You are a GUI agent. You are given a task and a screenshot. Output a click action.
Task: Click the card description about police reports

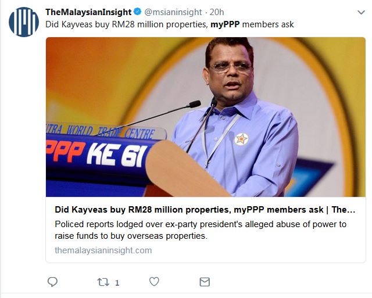click(200, 230)
